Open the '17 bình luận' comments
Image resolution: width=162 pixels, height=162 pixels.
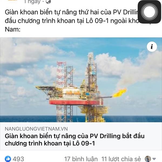point(81,159)
